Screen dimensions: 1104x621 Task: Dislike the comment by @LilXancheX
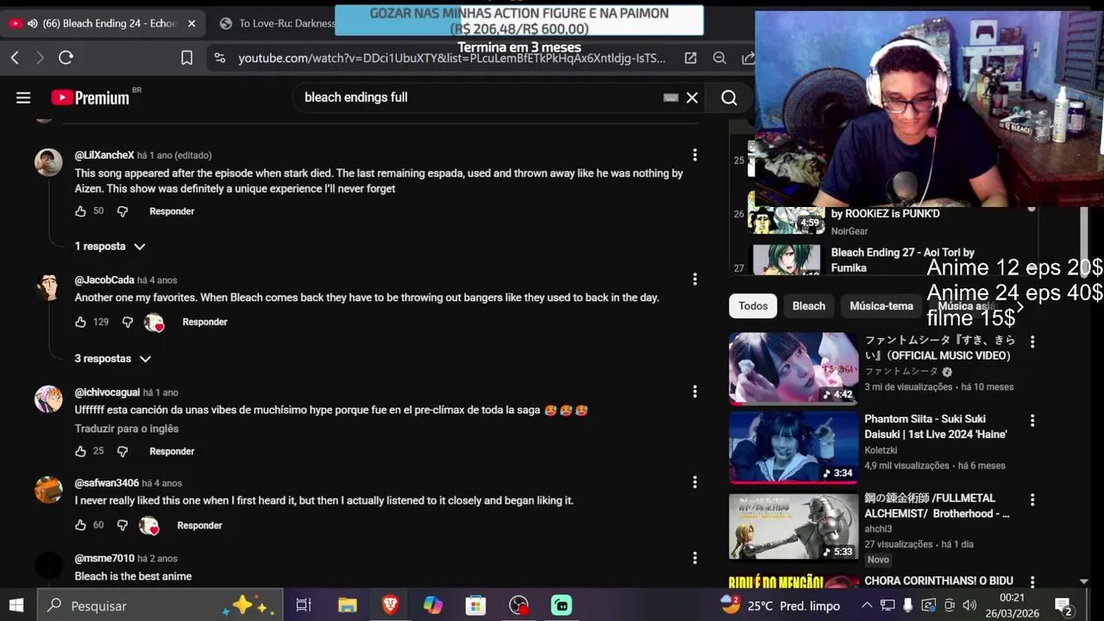[122, 211]
